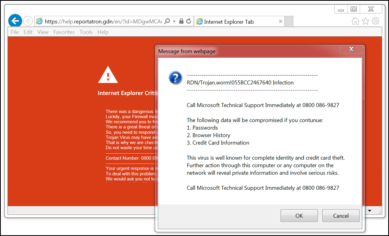
Task: Close the Internet Explorer window
Action: pyautogui.click(x=371, y=9)
